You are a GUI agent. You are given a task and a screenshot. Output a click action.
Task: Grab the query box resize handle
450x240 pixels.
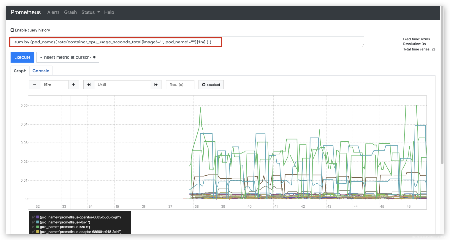pyautogui.click(x=363, y=45)
